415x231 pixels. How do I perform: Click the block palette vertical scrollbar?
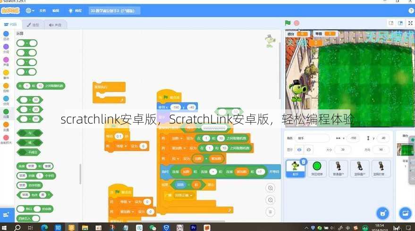[80, 173]
